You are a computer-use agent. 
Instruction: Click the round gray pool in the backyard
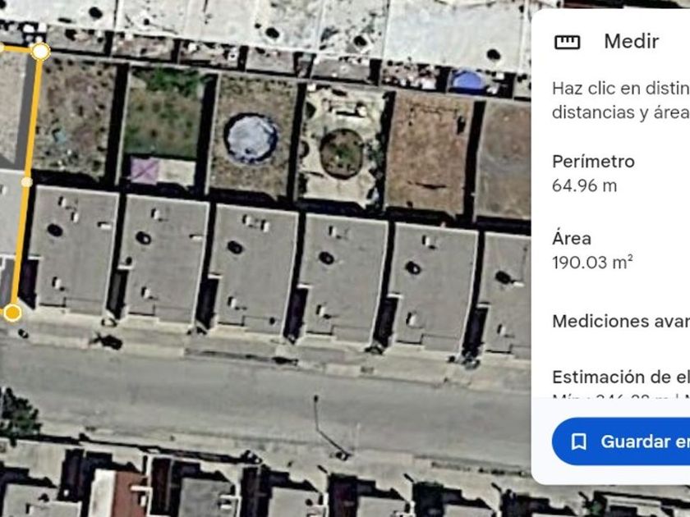tap(251, 139)
